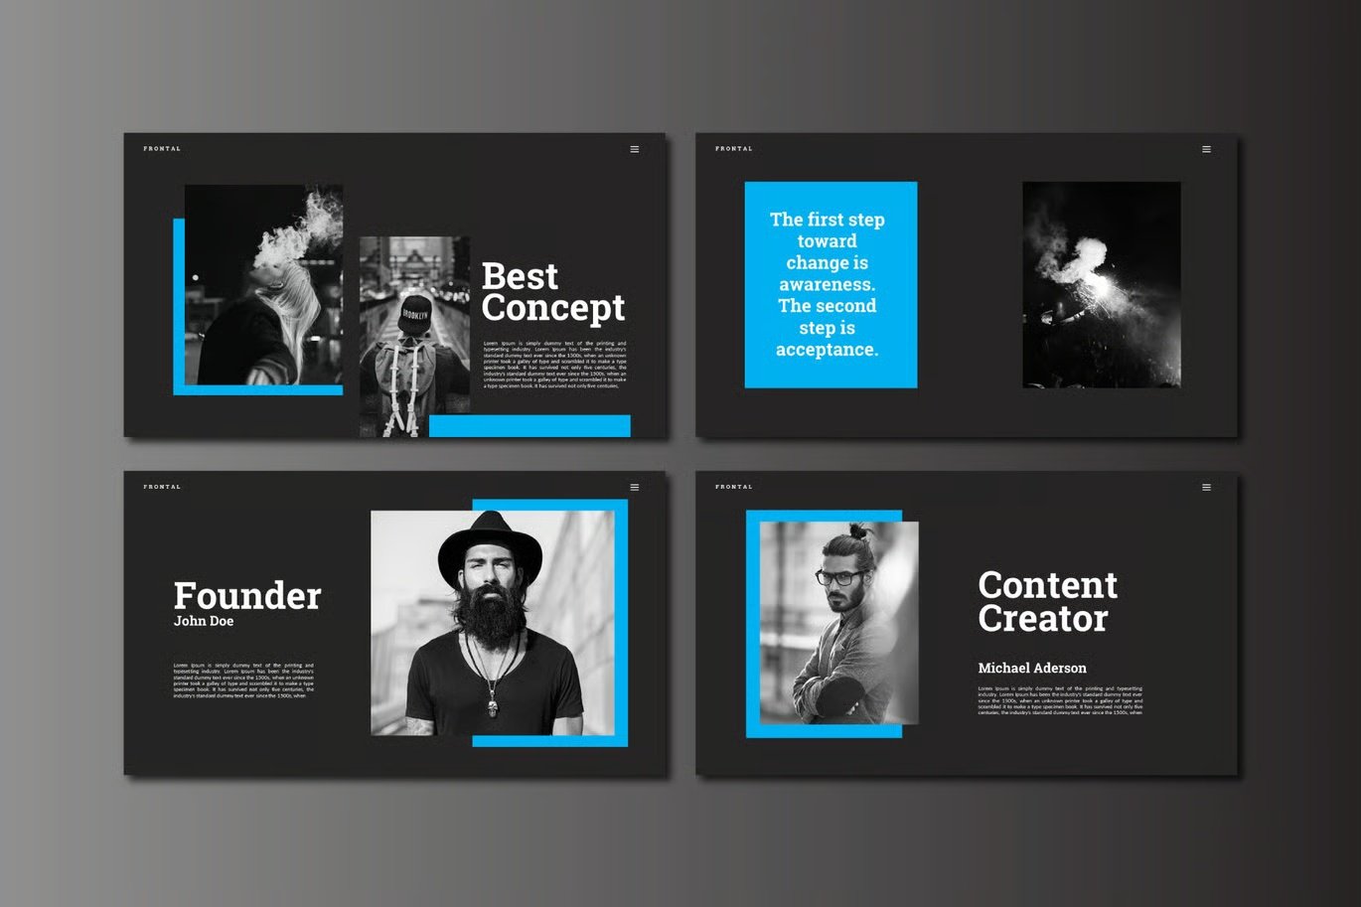Select the Brooklyn cap backpack photo
This screenshot has height=907, width=1361.
[414, 337]
